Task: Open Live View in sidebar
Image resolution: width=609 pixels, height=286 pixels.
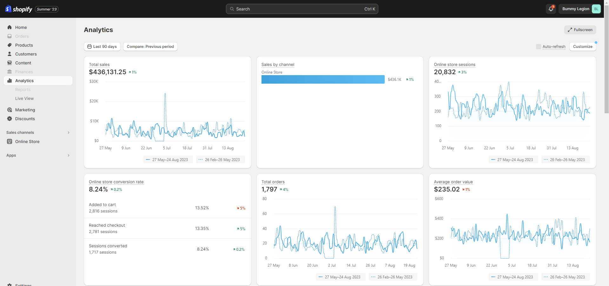Action: click(24, 98)
